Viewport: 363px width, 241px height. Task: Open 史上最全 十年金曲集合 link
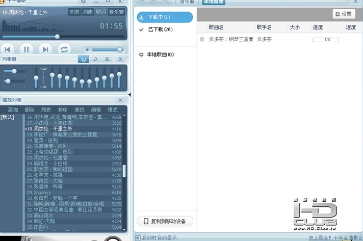[335, 237]
